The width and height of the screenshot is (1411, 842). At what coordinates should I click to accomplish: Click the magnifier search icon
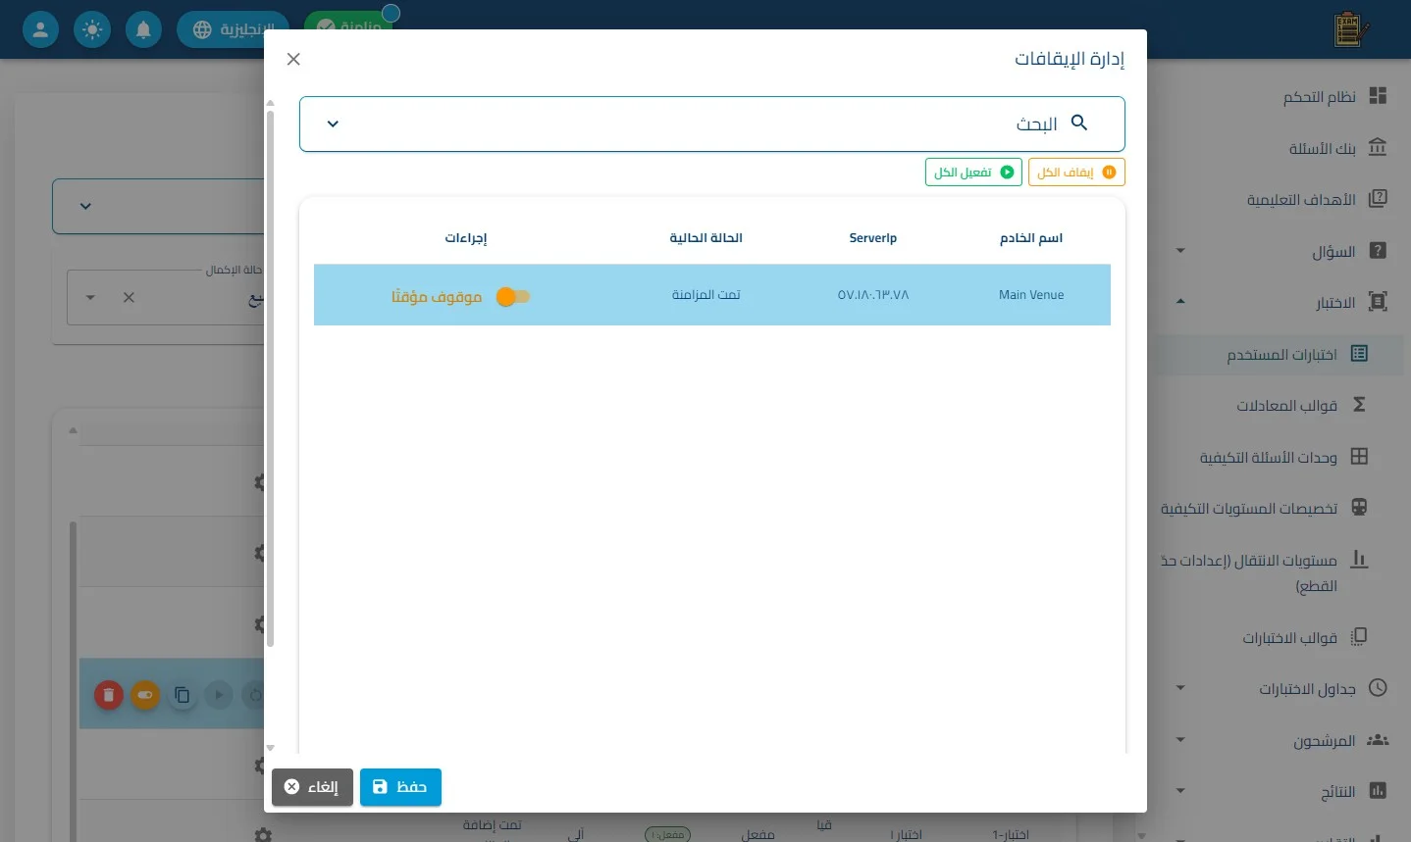click(x=1079, y=123)
